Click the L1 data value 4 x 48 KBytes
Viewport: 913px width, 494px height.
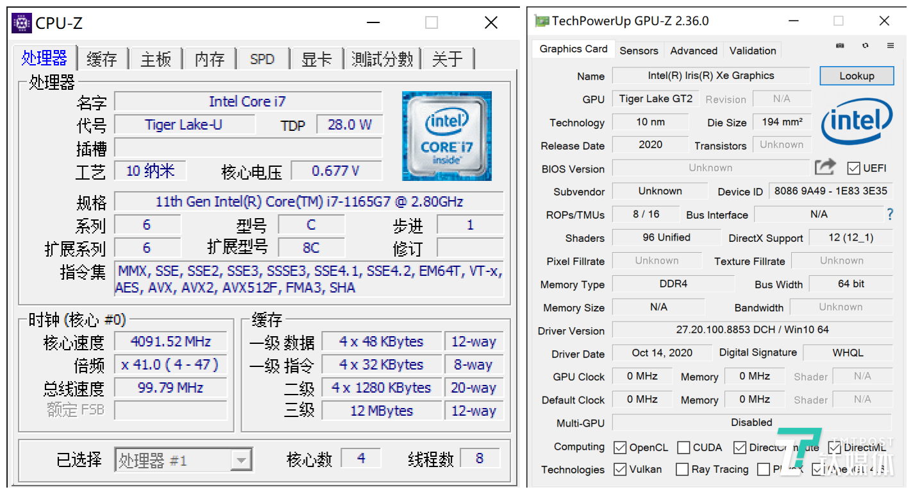point(381,341)
